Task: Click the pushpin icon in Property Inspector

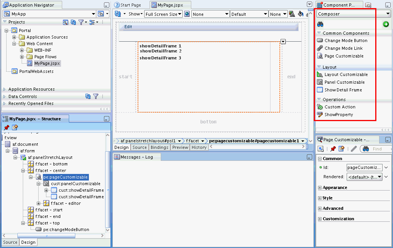Action: pyautogui.click(x=333, y=149)
